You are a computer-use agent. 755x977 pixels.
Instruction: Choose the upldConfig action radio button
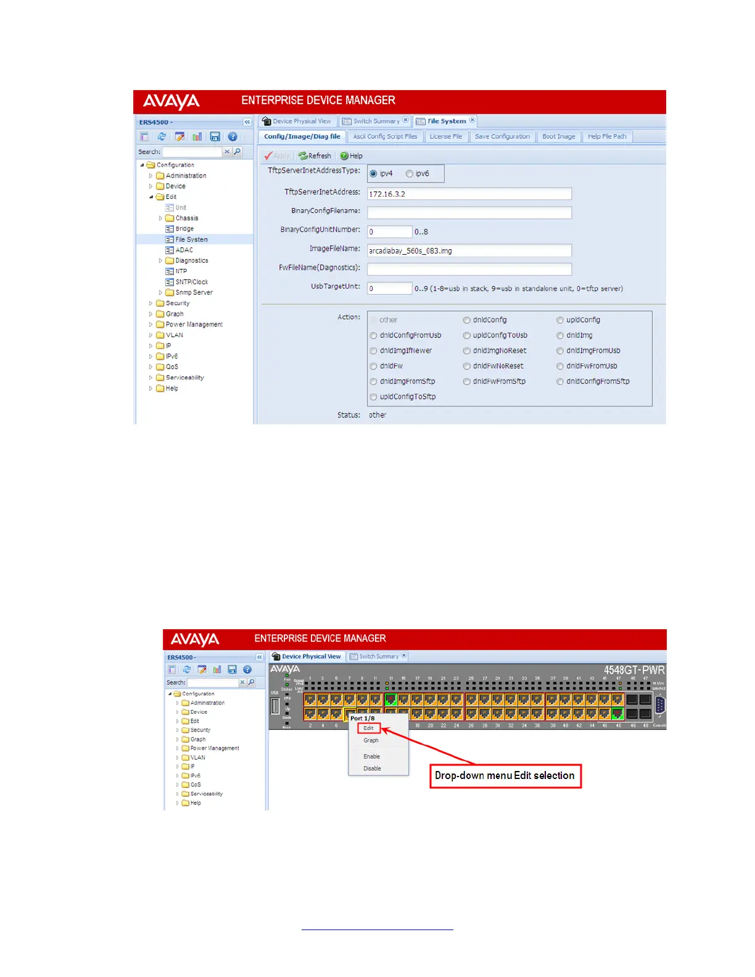click(x=560, y=320)
